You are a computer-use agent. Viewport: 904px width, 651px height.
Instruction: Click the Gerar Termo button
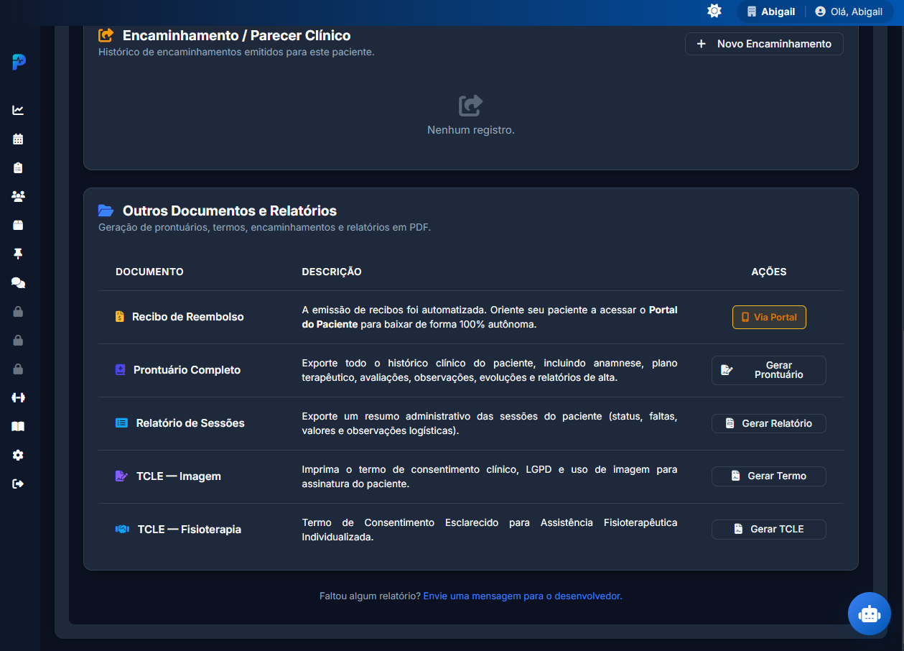tap(769, 476)
